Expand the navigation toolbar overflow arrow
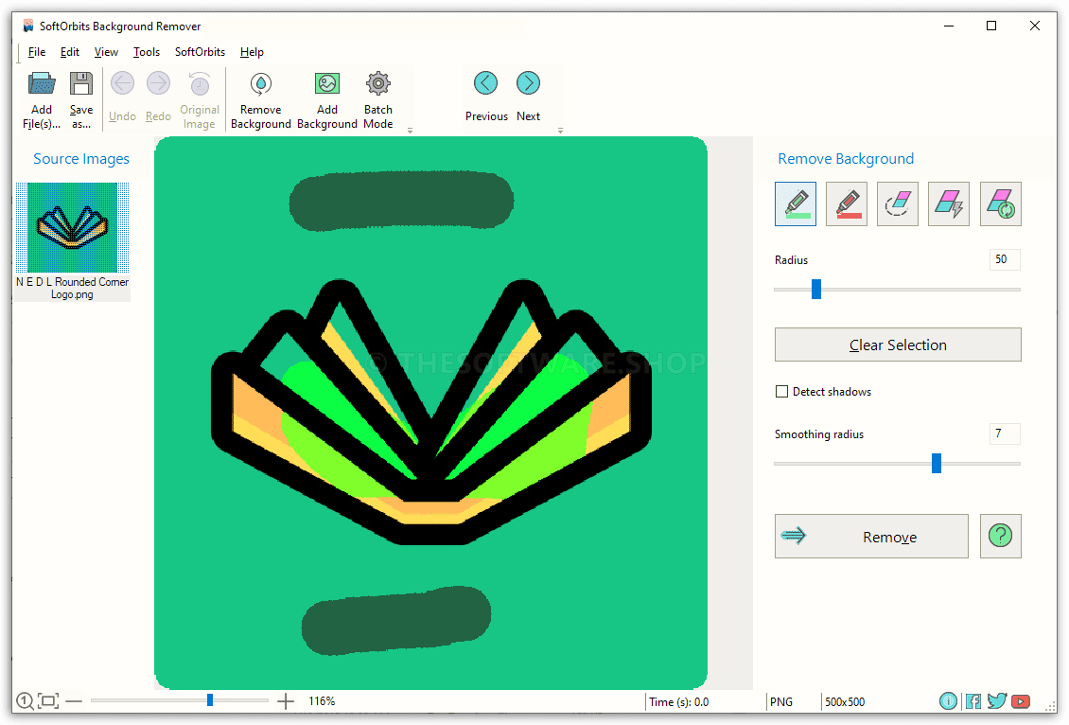Viewport: 1069px width, 725px height. pos(560,131)
